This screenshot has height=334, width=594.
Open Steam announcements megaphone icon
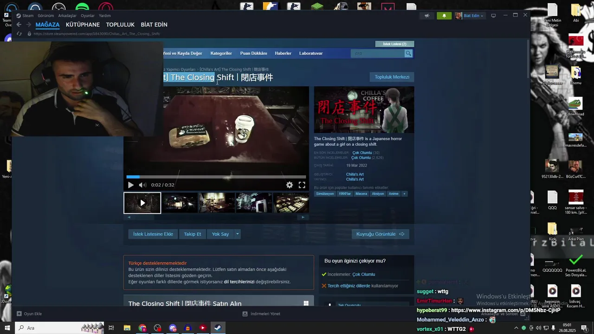point(427,16)
